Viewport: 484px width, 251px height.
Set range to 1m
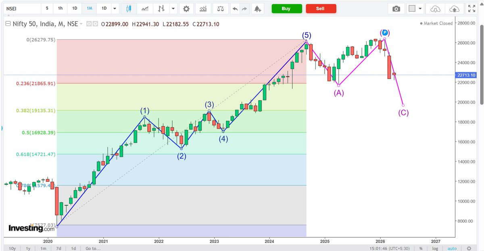pos(43,248)
